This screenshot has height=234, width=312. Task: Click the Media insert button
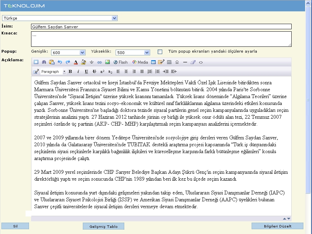pos(140,62)
